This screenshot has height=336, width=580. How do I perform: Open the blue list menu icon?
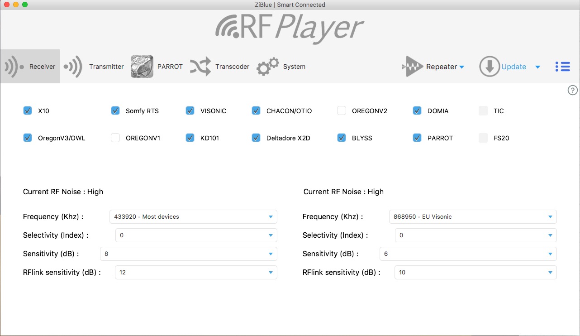562,67
